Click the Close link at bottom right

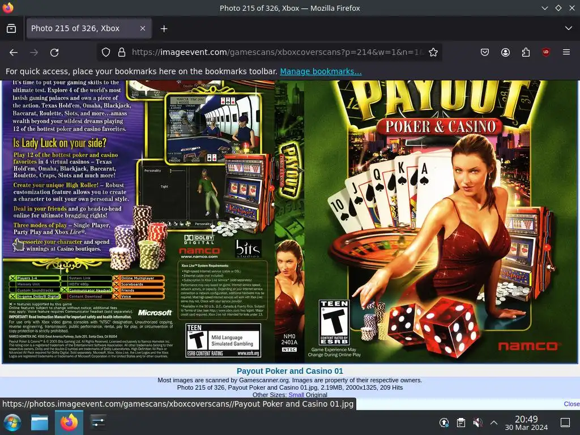point(572,404)
